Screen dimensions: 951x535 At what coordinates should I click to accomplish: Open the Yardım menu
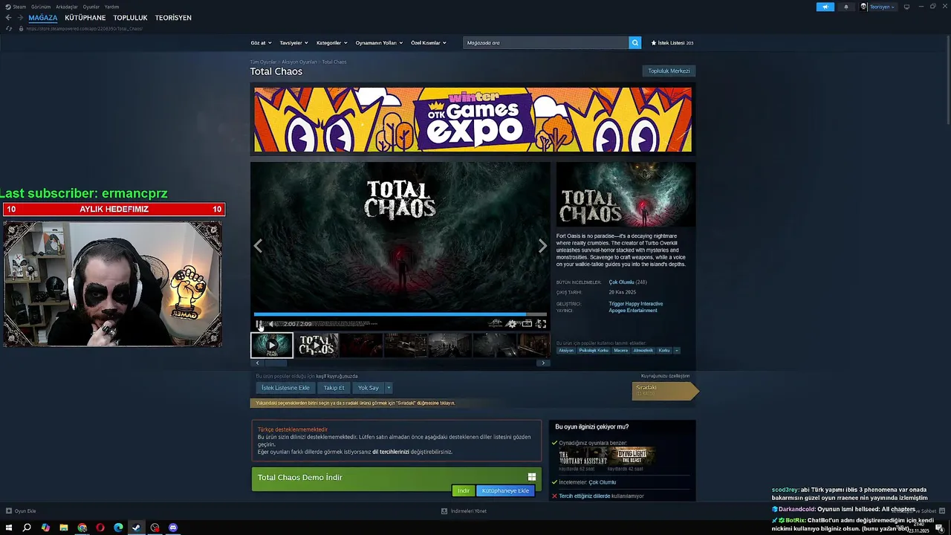click(x=111, y=7)
